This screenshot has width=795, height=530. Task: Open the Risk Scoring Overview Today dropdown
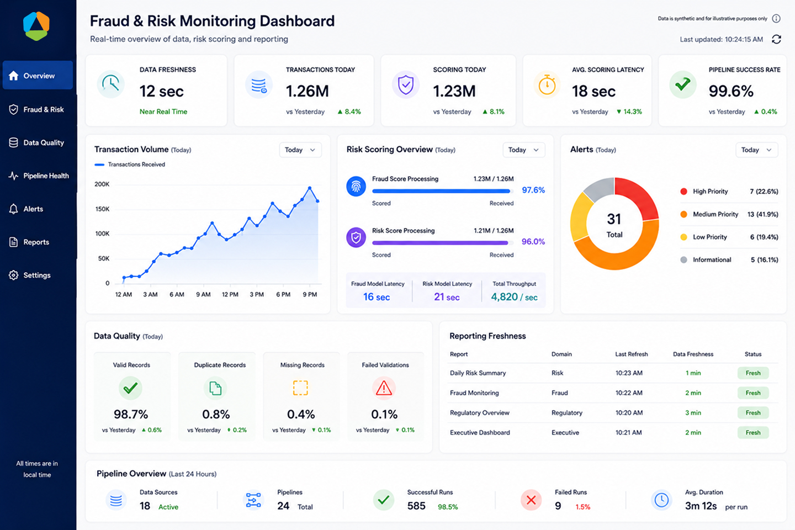pos(524,150)
